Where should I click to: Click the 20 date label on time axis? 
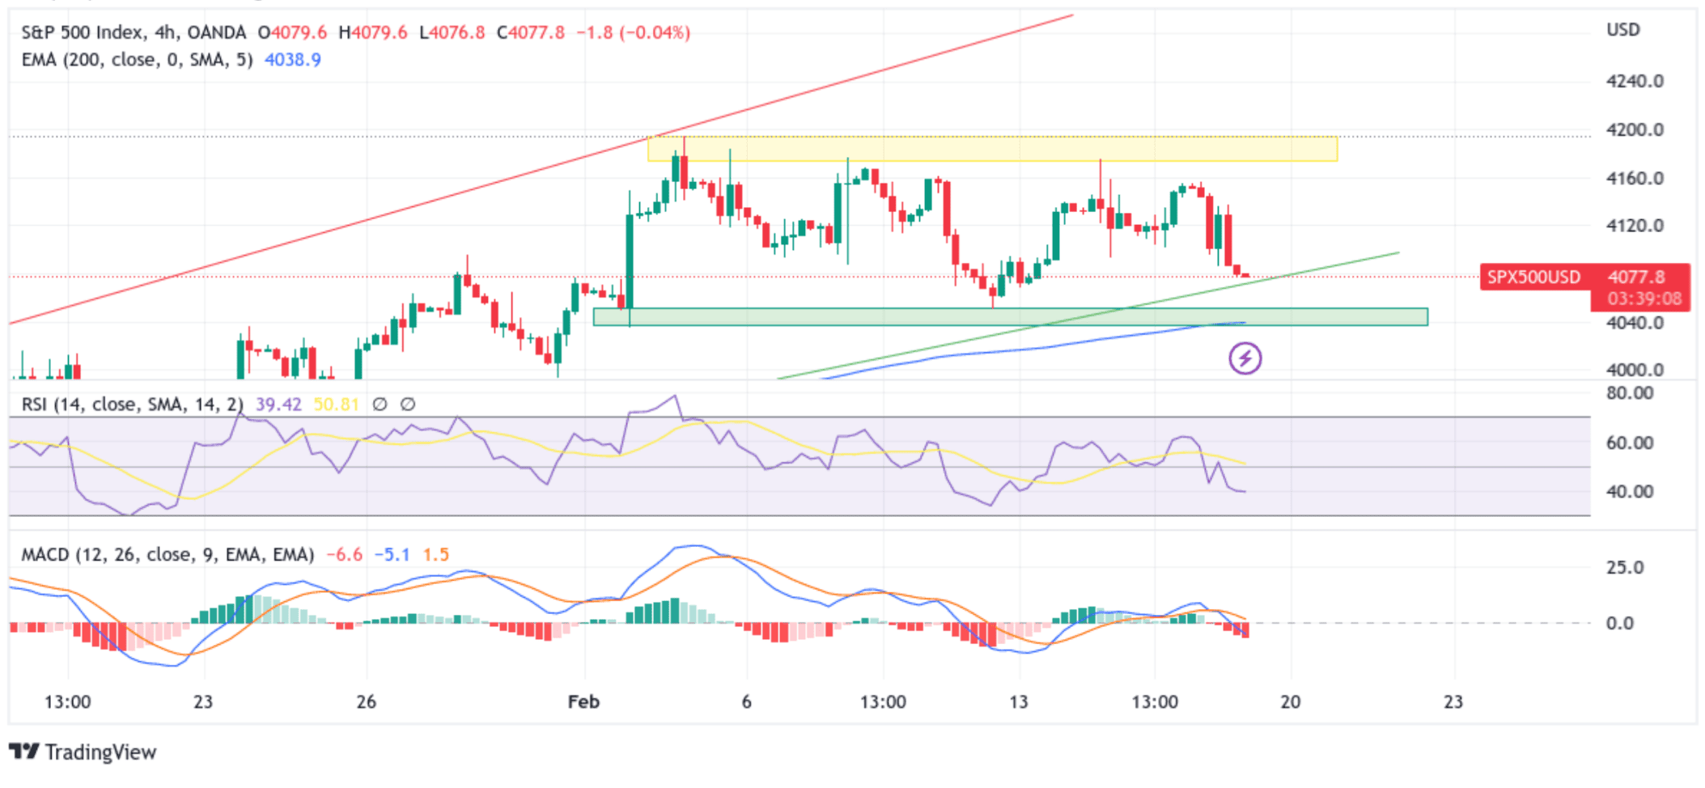pos(1291,701)
